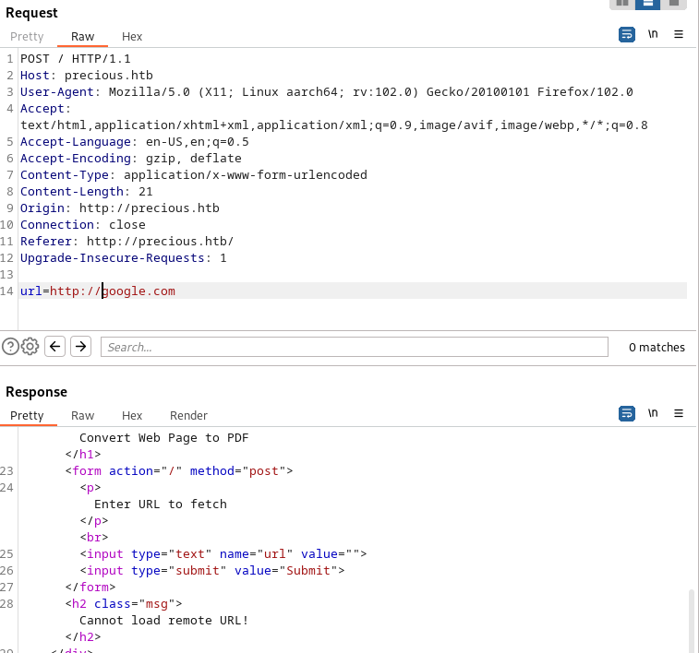The image size is (699, 653).
Task: Open Response panel hamburger options menu
Action: (679, 413)
